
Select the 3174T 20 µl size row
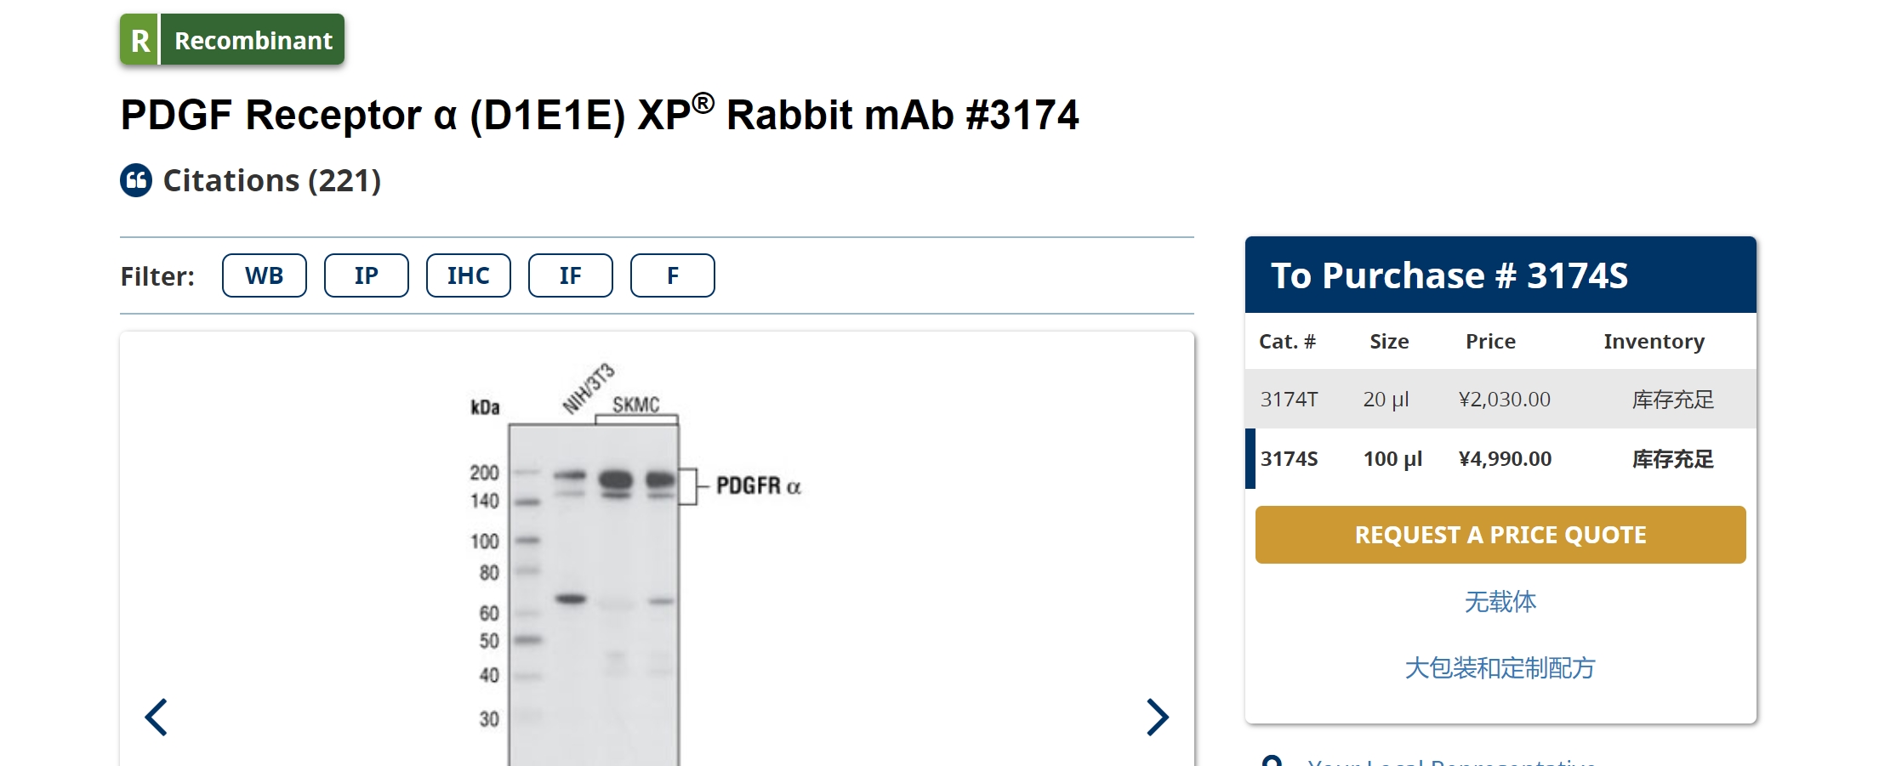point(1500,399)
